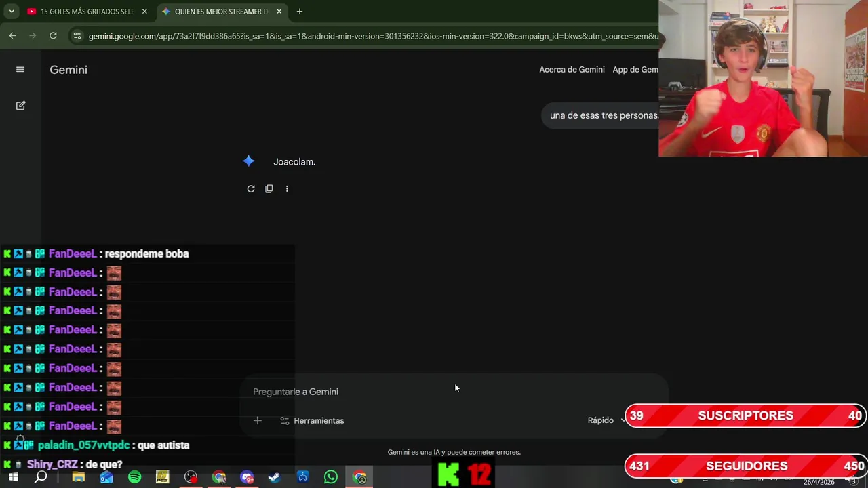Open more options for the response
The width and height of the screenshot is (868, 488).
(287, 189)
